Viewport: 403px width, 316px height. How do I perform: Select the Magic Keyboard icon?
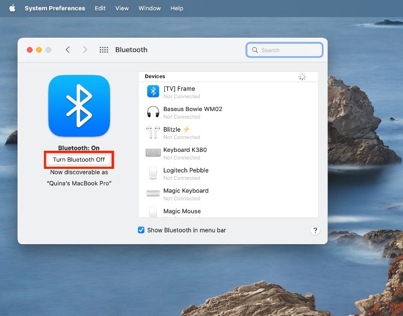point(153,193)
